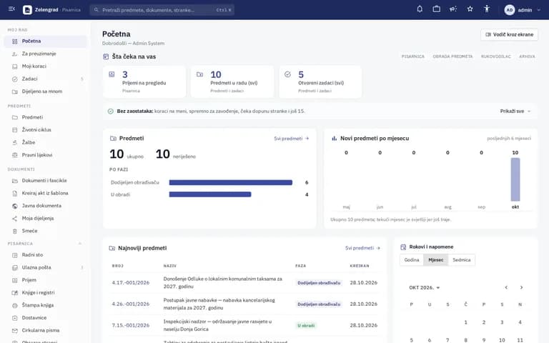Open Dokumenti i fascikle
The height and width of the screenshot is (343, 549).
click(x=46, y=181)
